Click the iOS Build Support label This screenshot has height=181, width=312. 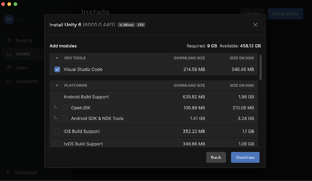pyautogui.click(x=82, y=131)
